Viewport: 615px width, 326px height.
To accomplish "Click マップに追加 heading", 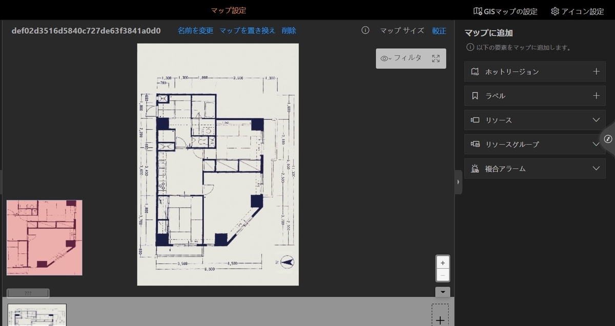I will tap(488, 33).
